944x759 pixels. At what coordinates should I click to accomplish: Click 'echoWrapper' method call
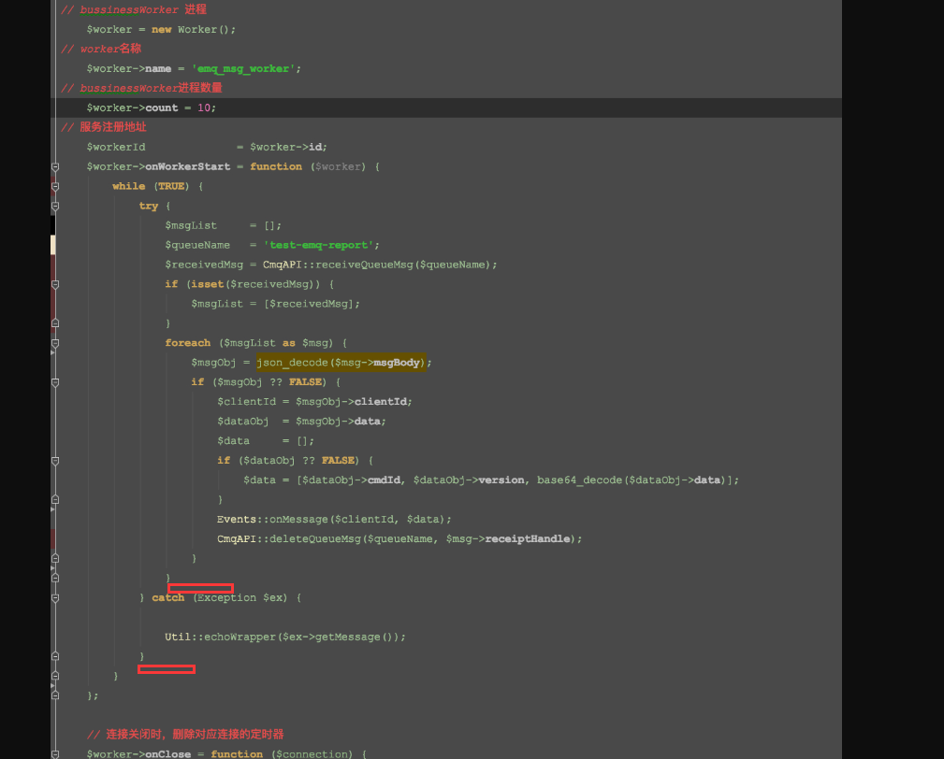click(x=240, y=637)
